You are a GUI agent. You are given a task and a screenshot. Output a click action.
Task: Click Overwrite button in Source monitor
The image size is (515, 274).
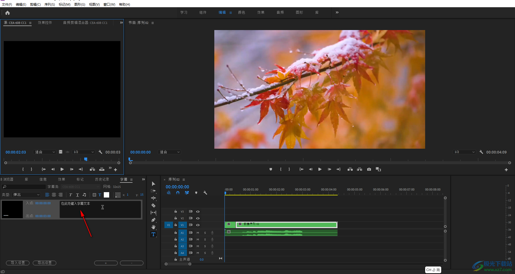click(x=102, y=169)
